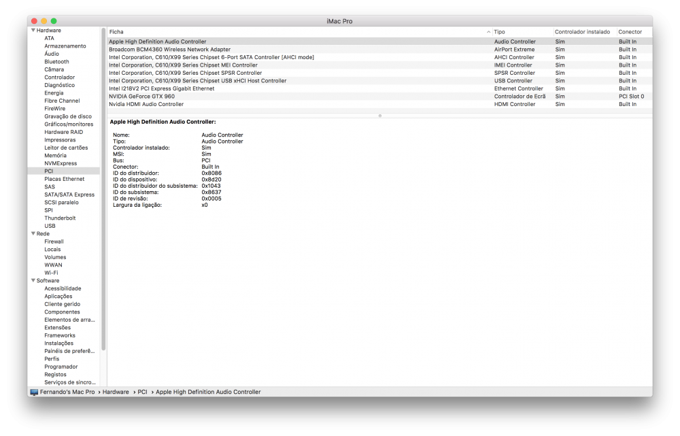Open Fibre Channel entry
680x436 pixels.
coord(62,101)
